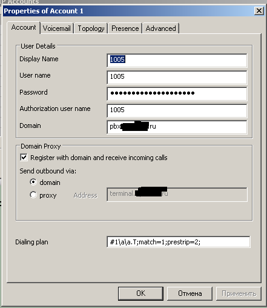Focus the User name input field
The width and height of the screenshot is (267, 308).
point(177,77)
